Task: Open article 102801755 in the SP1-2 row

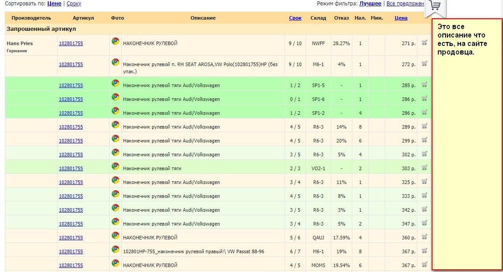Action: [71, 113]
